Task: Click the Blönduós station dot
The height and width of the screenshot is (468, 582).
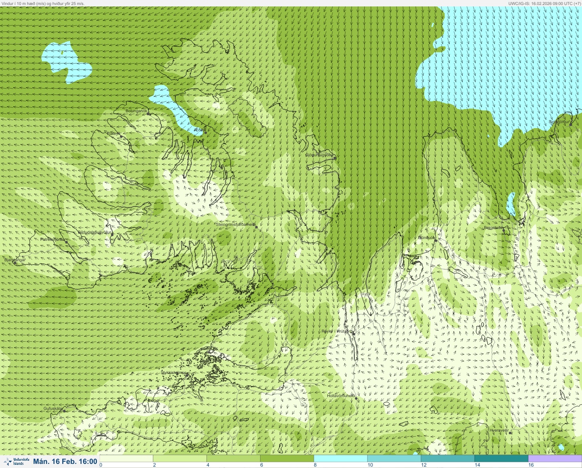Action: 435,240
